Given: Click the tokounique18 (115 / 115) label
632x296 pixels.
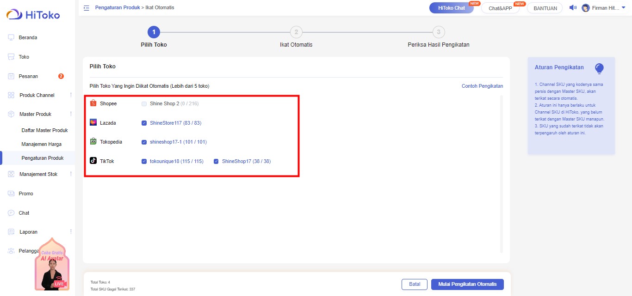Looking at the screenshot, I should coord(176,161).
